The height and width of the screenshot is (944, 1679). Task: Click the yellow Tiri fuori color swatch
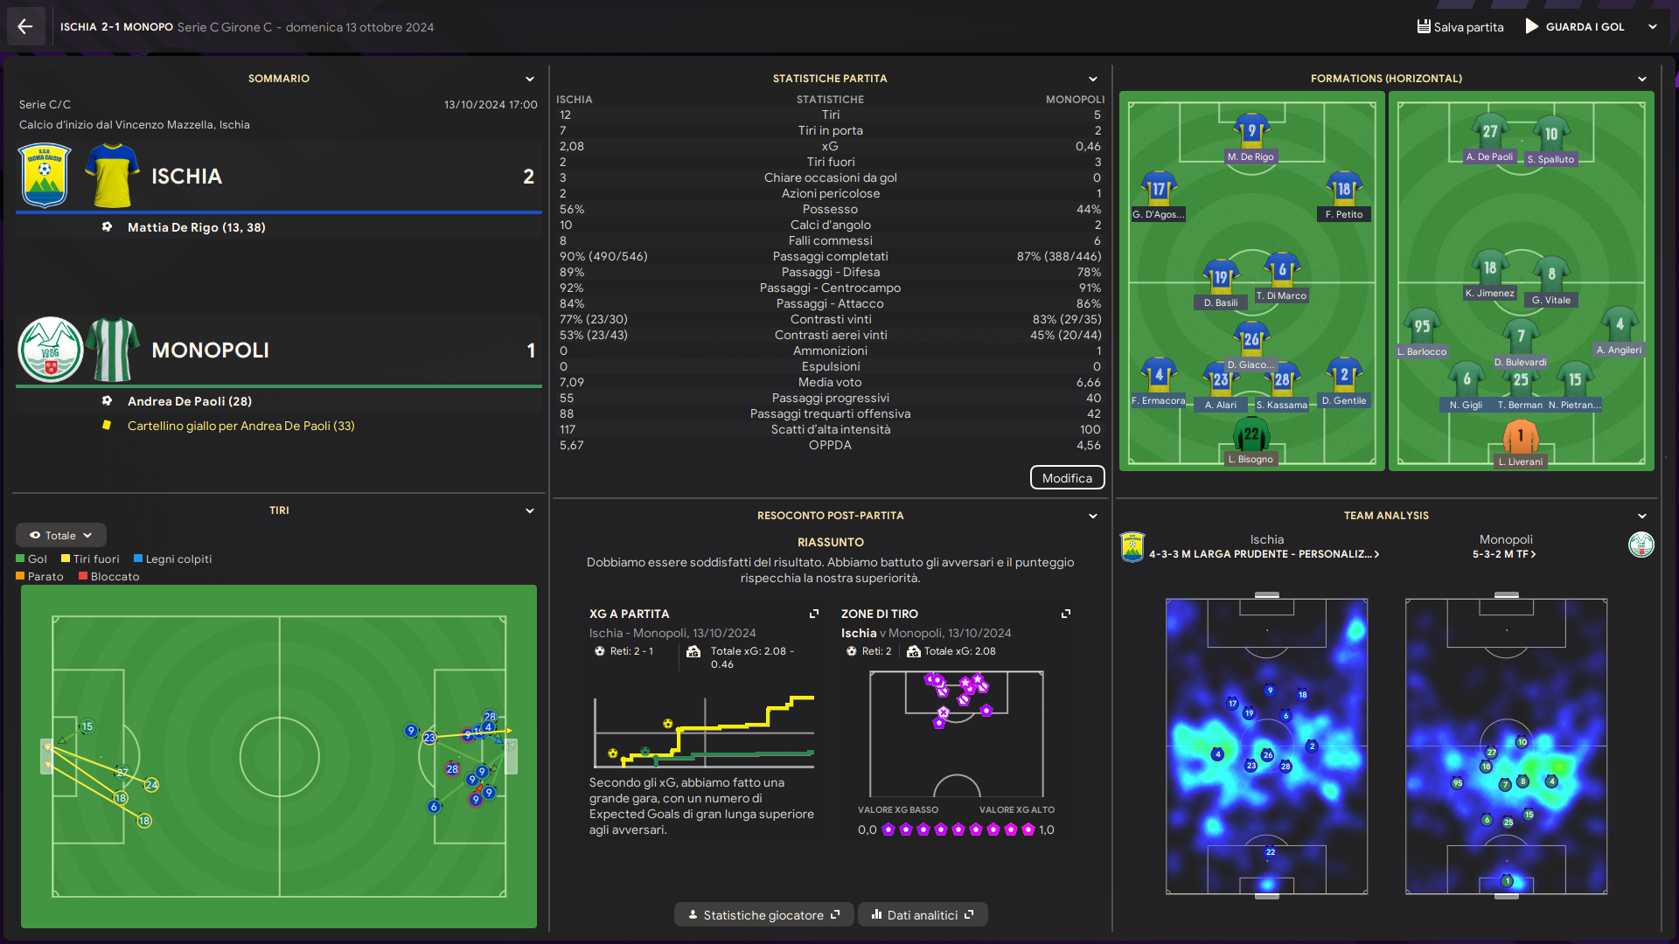[66, 559]
